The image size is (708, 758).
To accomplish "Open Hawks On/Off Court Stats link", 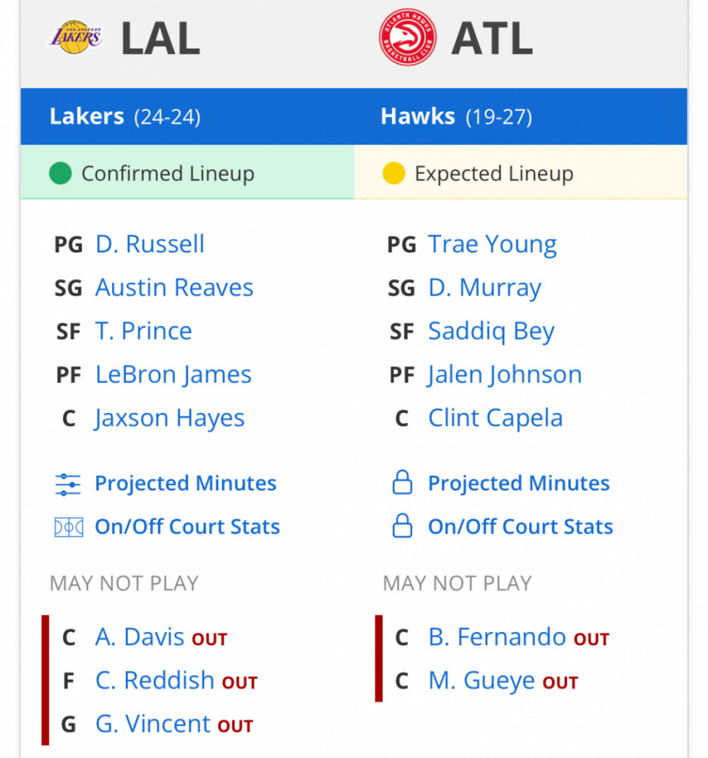I will [x=521, y=527].
